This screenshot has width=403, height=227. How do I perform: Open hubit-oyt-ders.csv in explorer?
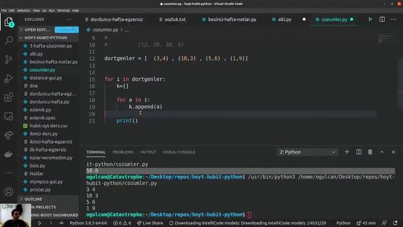click(x=48, y=125)
